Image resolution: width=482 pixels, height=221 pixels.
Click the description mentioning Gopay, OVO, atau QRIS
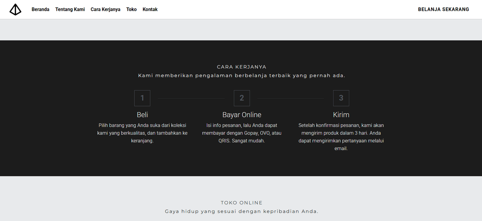pyautogui.click(x=242, y=133)
